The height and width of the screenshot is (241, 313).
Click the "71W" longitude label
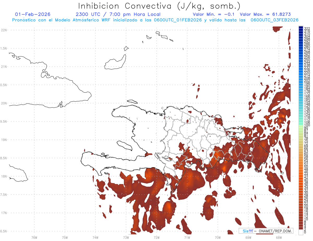pyautogui.click(x=187, y=237)
